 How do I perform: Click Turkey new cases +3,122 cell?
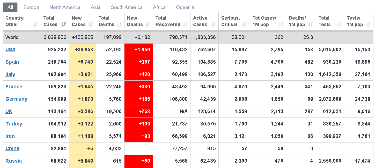coord(82,124)
